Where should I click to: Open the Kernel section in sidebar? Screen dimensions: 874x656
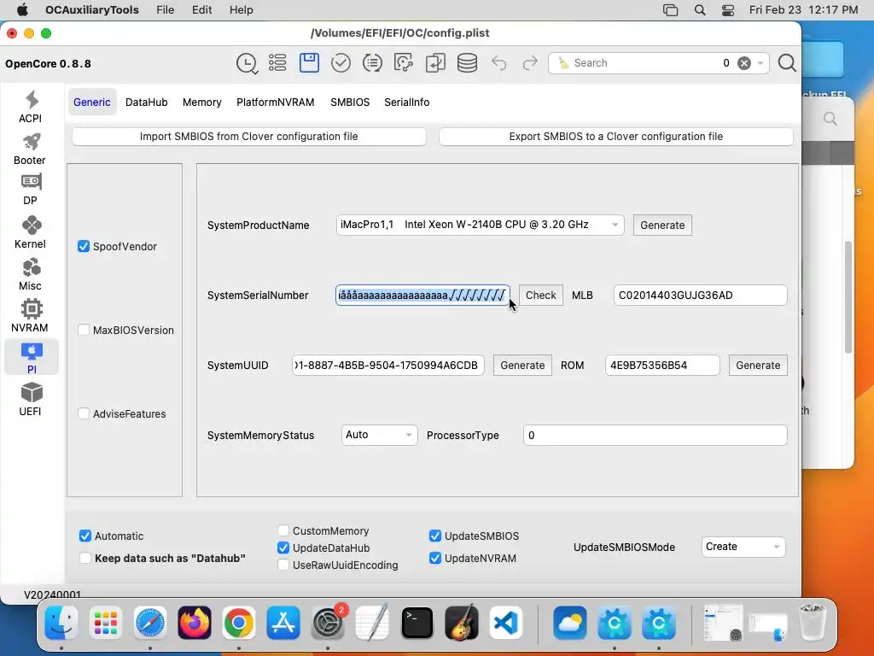click(x=31, y=232)
